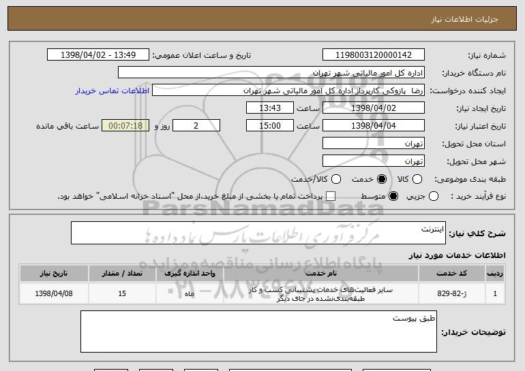Click the نام خدمت column header
Screen dimensions: 525x371
click(321, 274)
